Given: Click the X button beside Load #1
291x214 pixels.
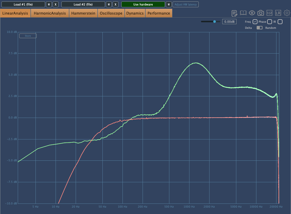Looking at the screenshot, I should click(x=56, y=4).
